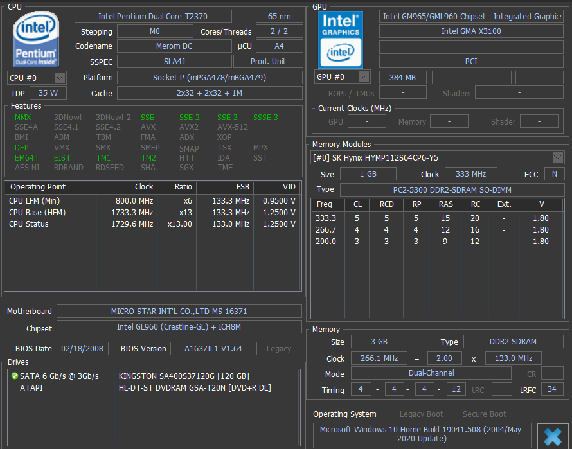This screenshot has height=449, width=572.
Task: Click the tRFC value 34
Action: pos(552,389)
